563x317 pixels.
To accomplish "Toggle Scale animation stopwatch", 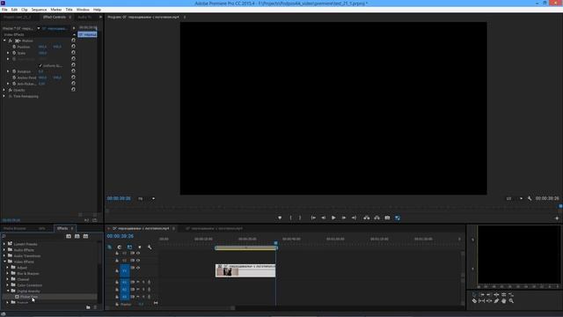I will pos(14,53).
